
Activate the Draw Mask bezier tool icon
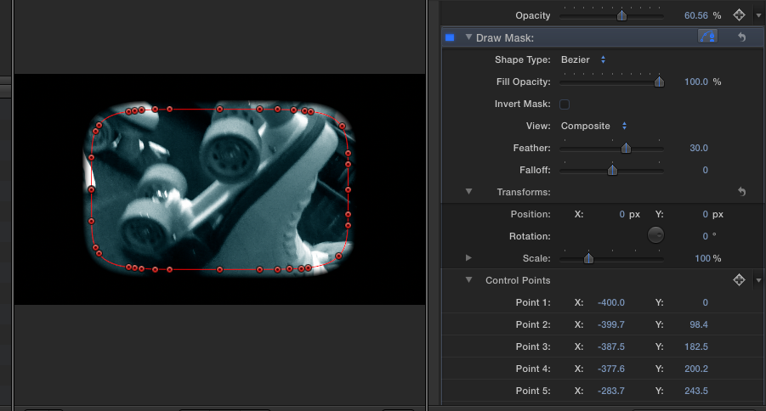point(706,37)
